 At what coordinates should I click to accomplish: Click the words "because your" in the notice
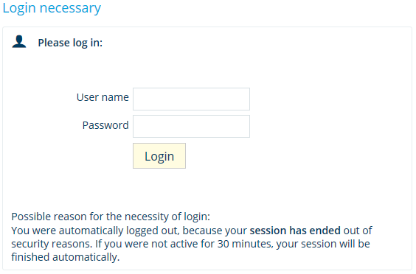tap(215, 231)
